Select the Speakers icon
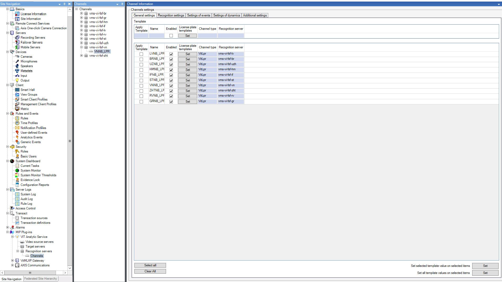Screen dimensions: 502x282 coord(17,66)
